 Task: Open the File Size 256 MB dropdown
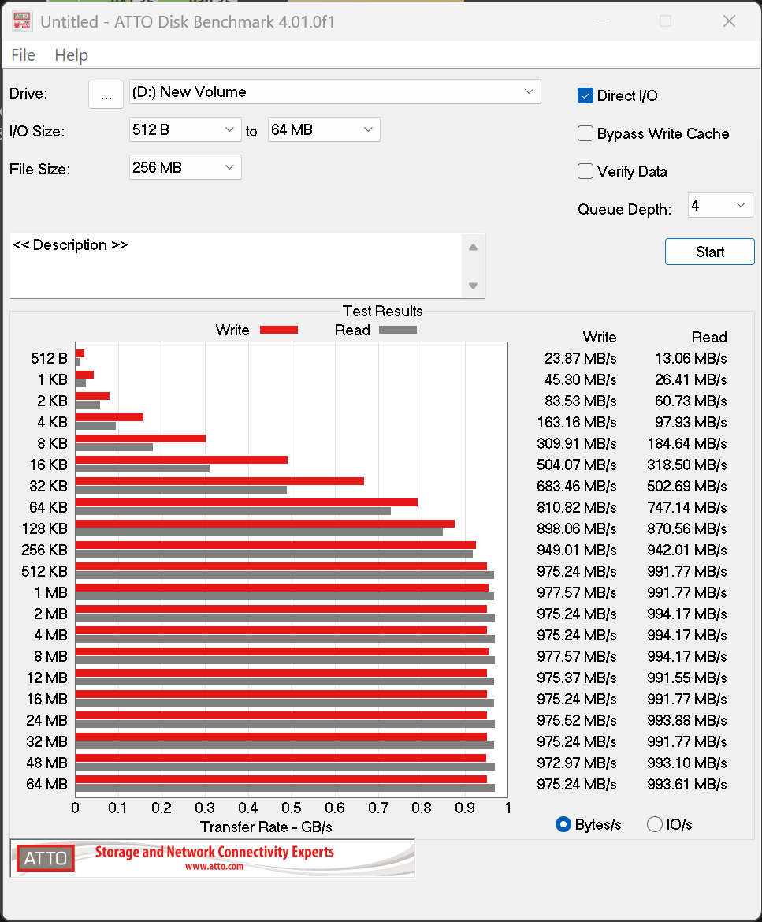click(185, 167)
